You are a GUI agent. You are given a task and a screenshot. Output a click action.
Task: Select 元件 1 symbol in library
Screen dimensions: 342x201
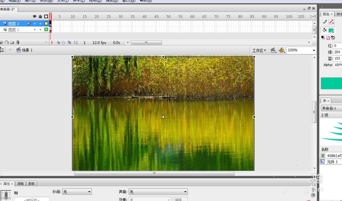331,162
